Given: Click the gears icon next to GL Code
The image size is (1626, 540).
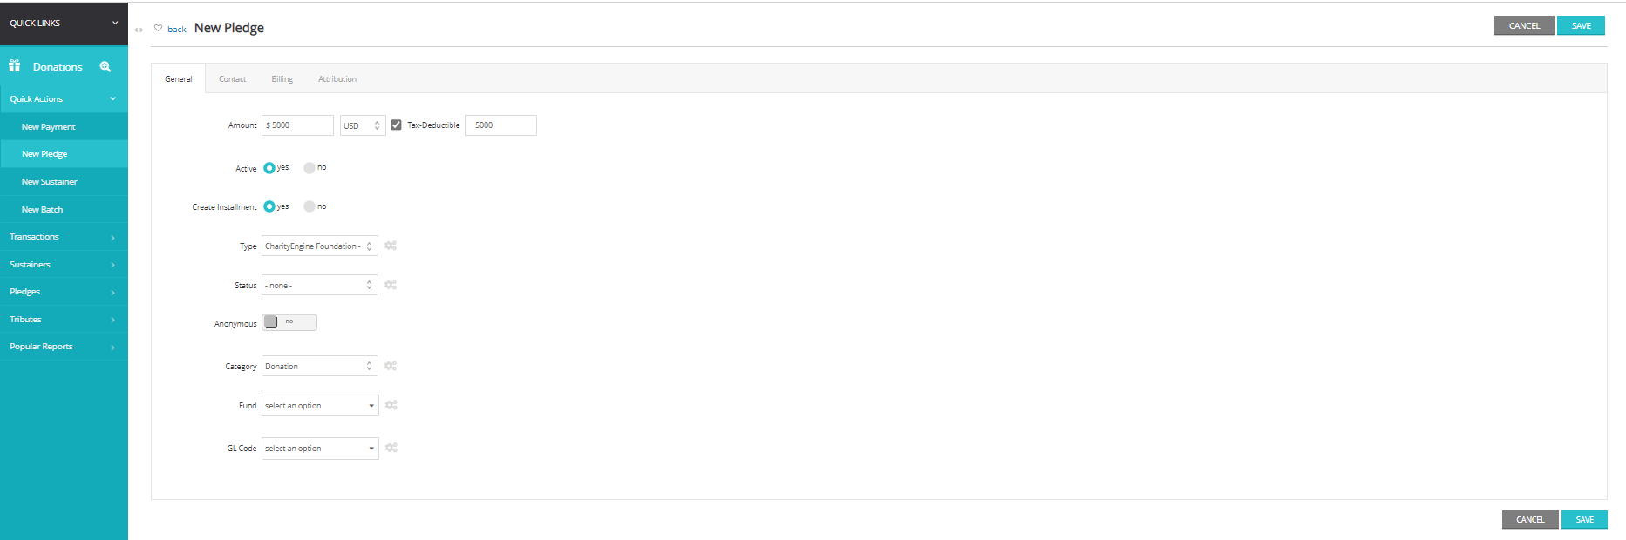Looking at the screenshot, I should [x=391, y=448].
